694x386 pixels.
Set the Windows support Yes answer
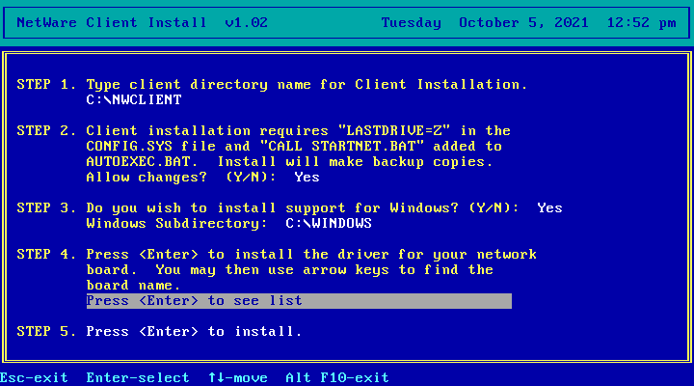tap(549, 207)
